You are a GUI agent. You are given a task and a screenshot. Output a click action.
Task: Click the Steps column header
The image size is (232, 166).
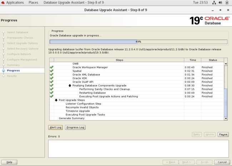pos(119,60)
